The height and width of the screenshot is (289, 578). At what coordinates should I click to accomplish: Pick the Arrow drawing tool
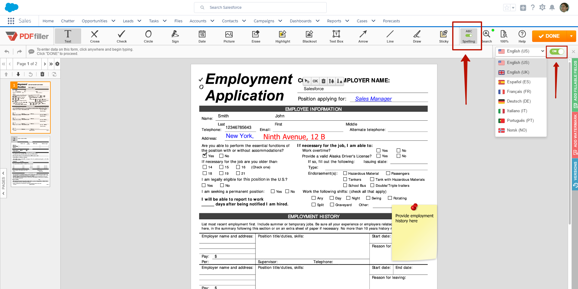point(363,36)
